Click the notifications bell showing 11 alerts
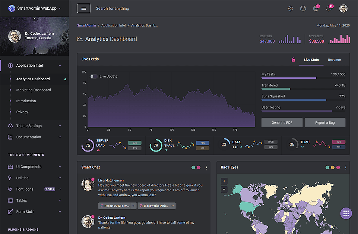 (x=328, y=8)
